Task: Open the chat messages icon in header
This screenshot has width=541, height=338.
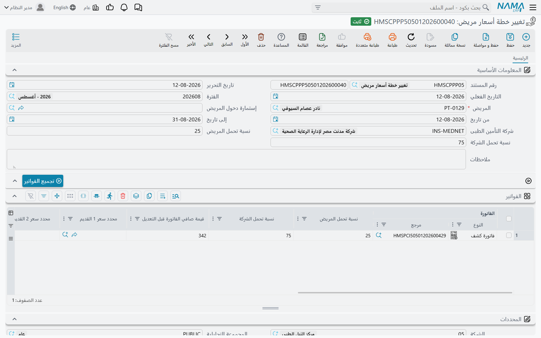Action: pos(138,7)
